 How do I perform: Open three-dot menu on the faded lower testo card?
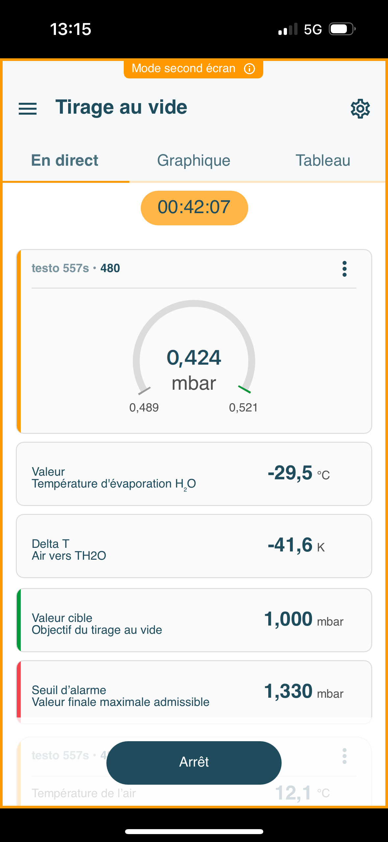tap(344, 756)
